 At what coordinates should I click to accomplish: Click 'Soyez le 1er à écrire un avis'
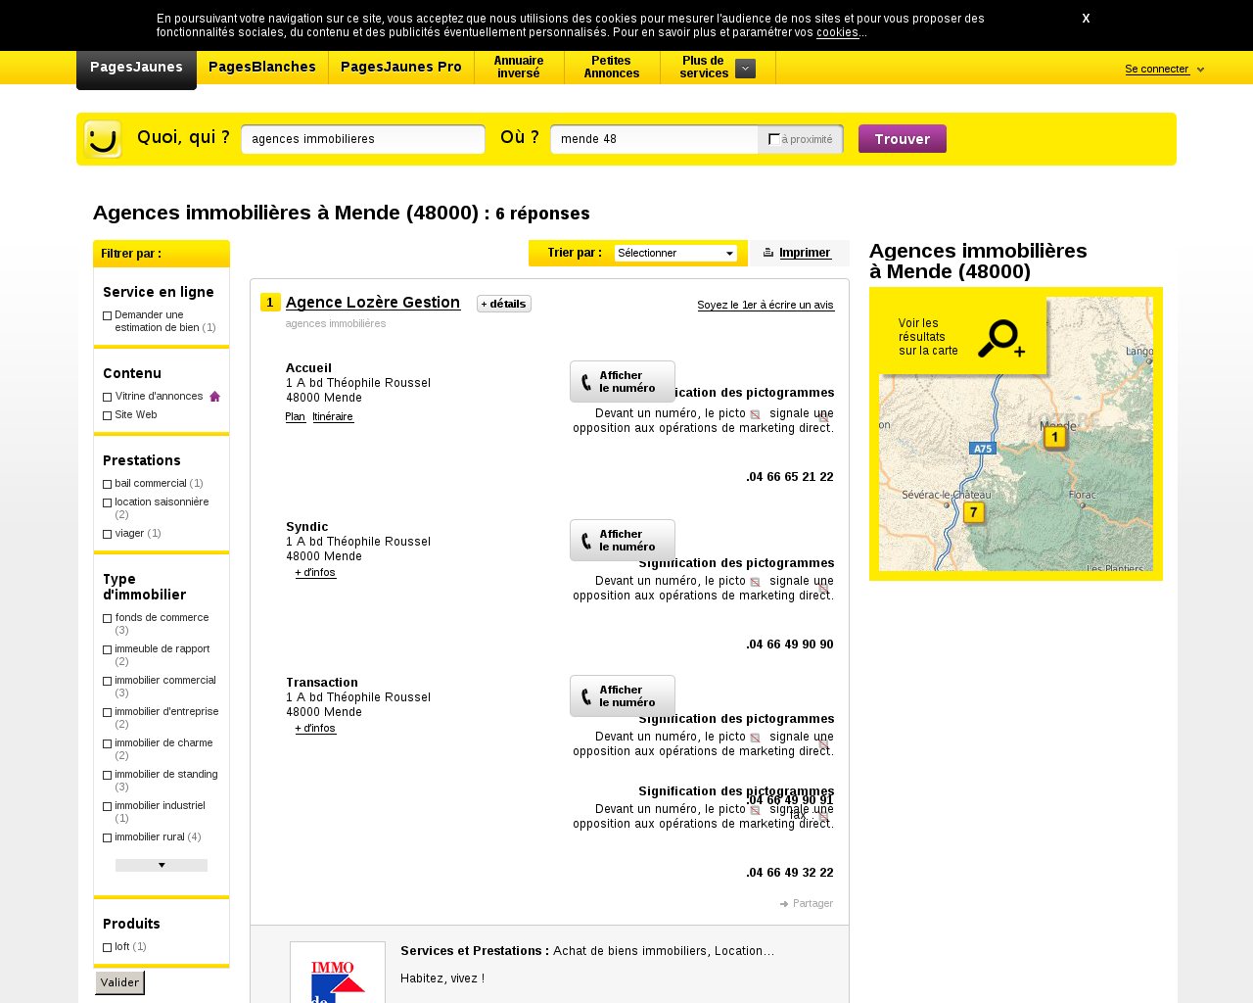pos(766,305)
